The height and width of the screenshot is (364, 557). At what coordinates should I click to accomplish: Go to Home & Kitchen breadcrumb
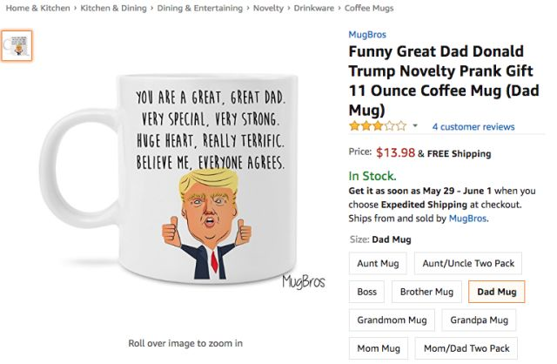pos(38,8)
